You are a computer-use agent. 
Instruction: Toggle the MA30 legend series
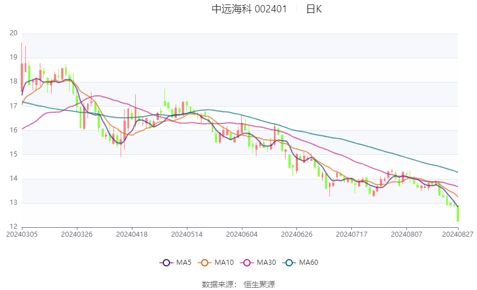[x=258, y=263]
